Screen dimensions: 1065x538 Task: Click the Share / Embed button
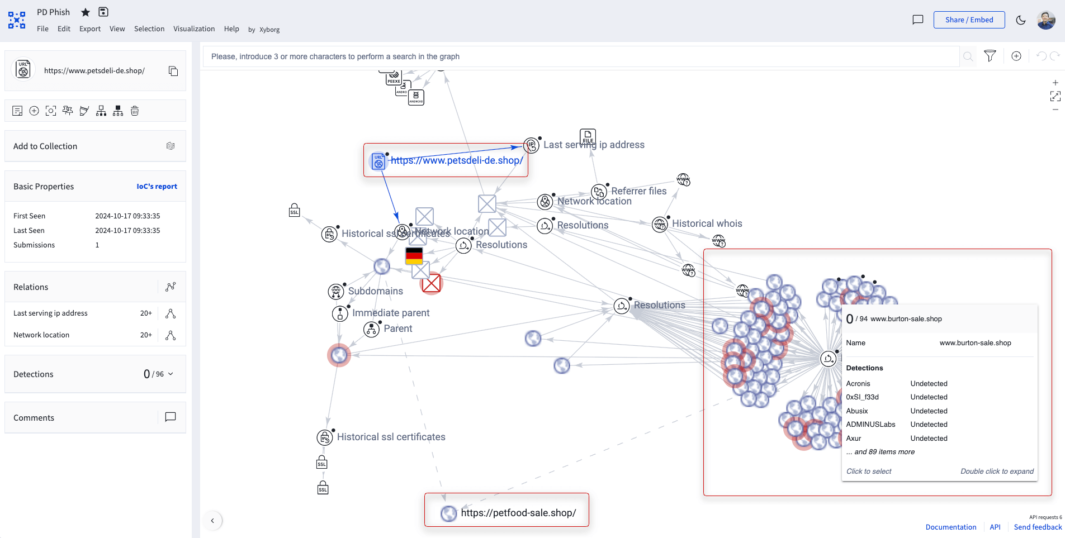(969, 20)
